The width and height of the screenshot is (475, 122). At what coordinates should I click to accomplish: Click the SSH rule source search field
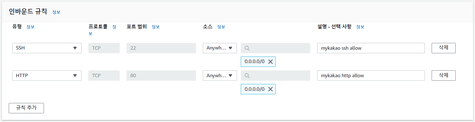coord(275,48)
